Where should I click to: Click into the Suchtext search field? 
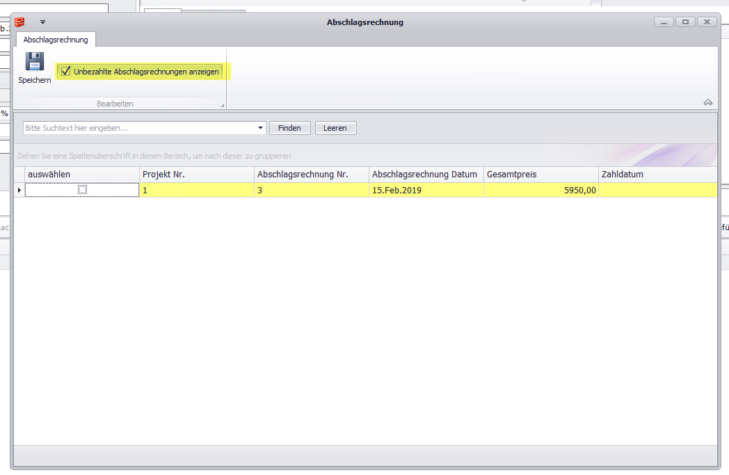[139, 128]
